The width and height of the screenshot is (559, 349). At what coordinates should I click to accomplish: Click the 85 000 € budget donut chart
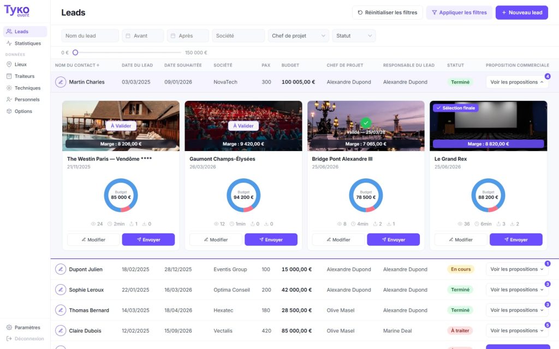(121, 196)
